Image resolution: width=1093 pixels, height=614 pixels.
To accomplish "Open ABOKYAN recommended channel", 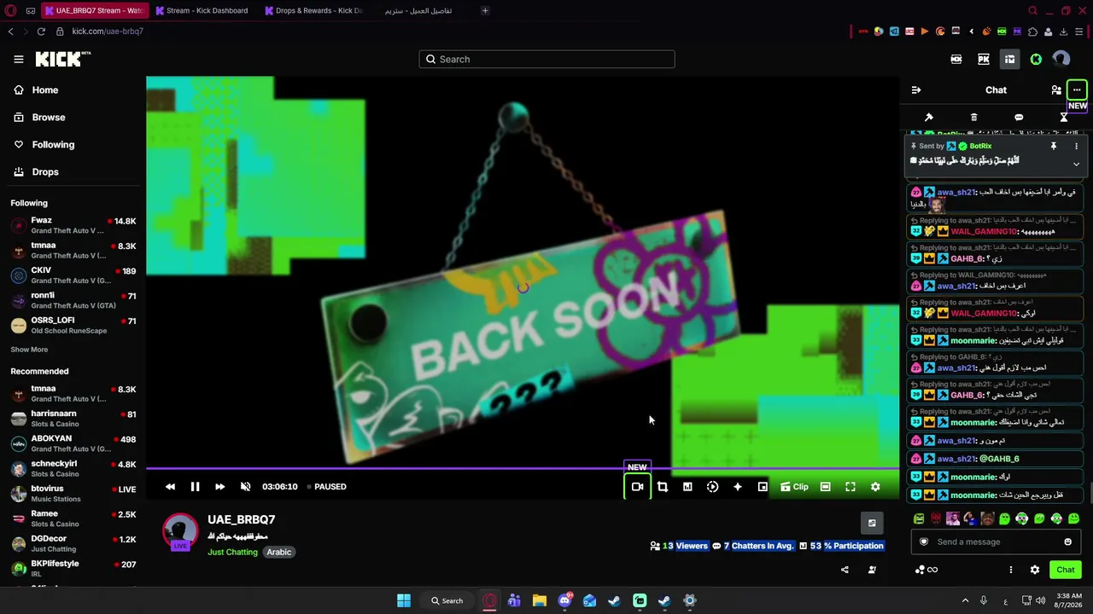I will (73, 443).
